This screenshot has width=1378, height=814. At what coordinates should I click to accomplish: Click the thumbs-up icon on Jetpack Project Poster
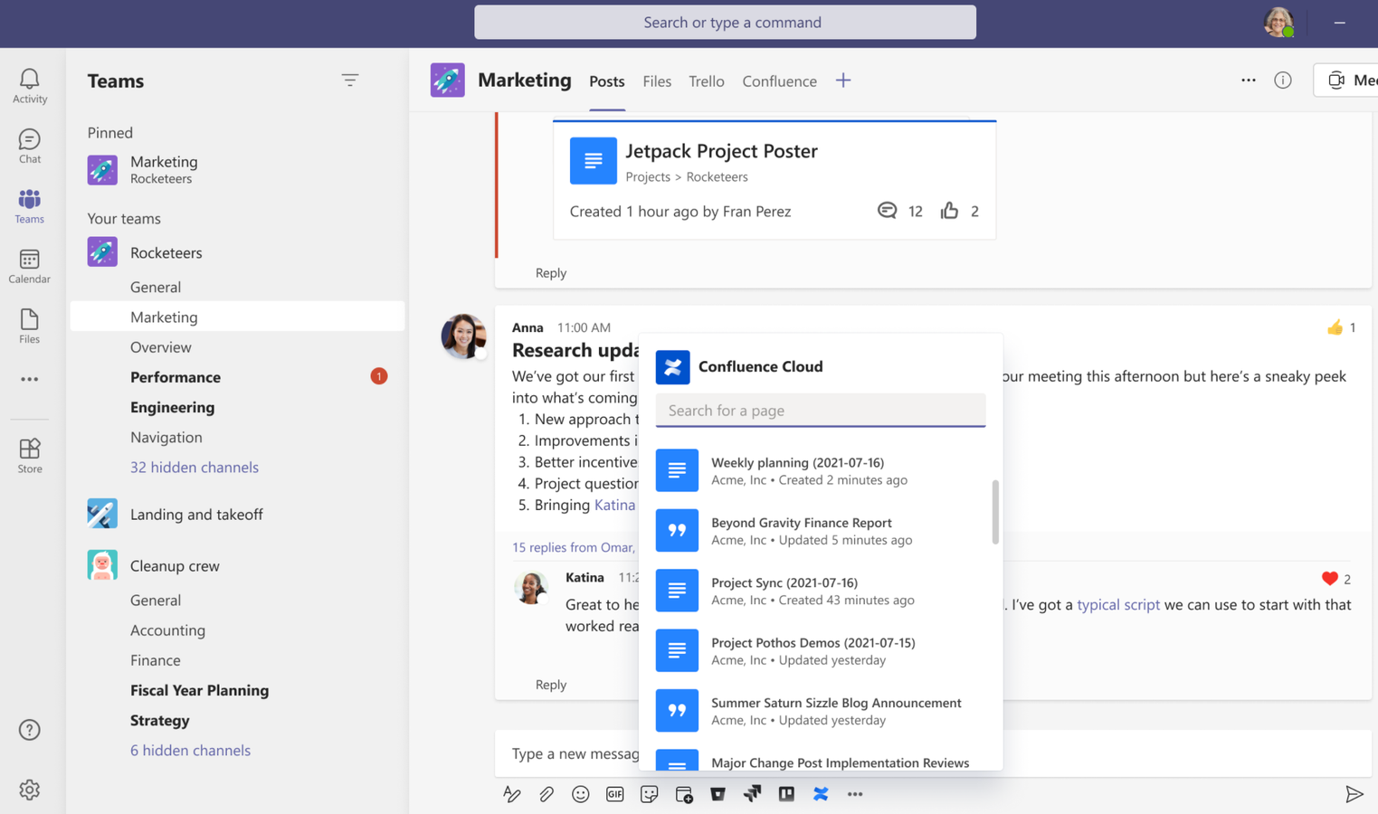coord(949,211)
